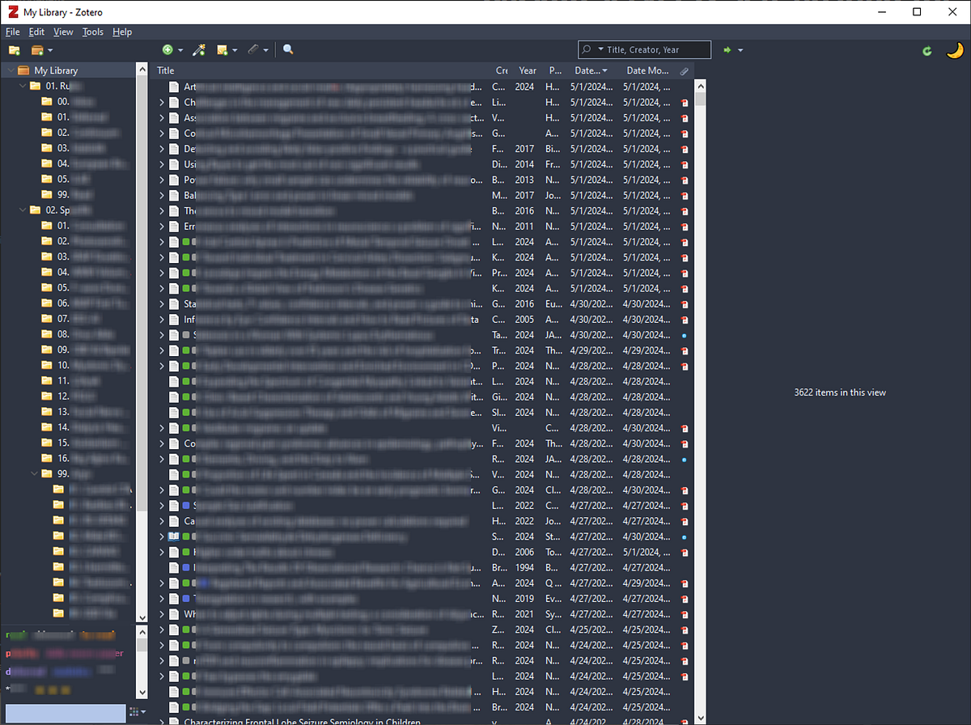
Task: Sort the list by the Year column
Action: 527,70
